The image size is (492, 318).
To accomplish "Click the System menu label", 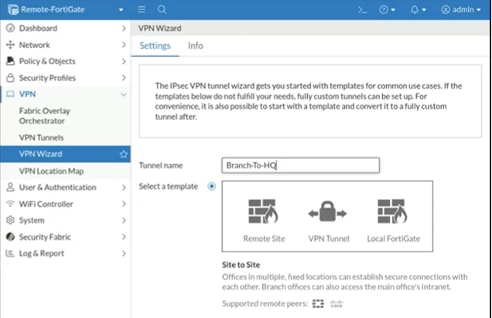I will pyautogui.click(x=32, y=220).
